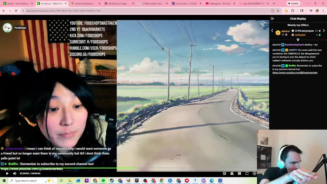Image resolution: width=327 pixels, height=184 pixels.
Task: Bookmark this page with star icon
Action: [x=278, y=11]
